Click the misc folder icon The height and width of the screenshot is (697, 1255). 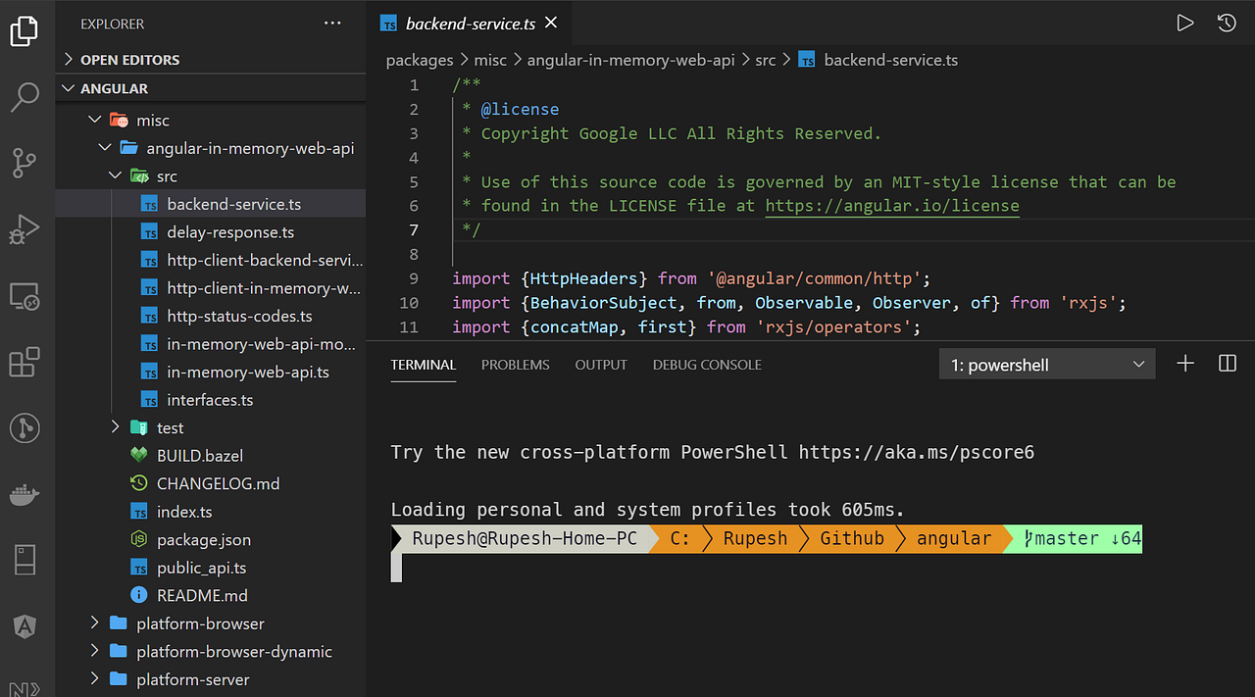click(119, 121)
